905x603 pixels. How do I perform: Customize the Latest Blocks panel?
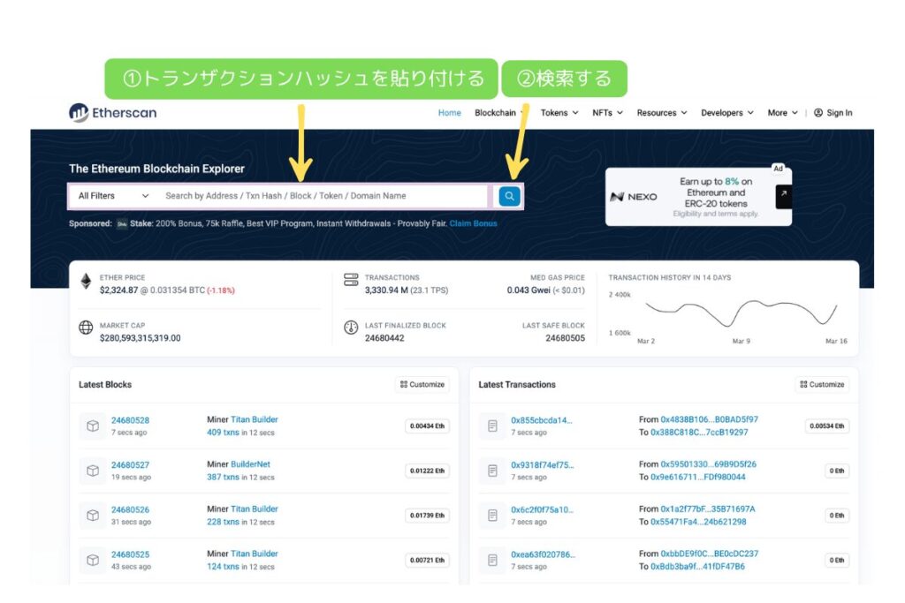(422, 385)
